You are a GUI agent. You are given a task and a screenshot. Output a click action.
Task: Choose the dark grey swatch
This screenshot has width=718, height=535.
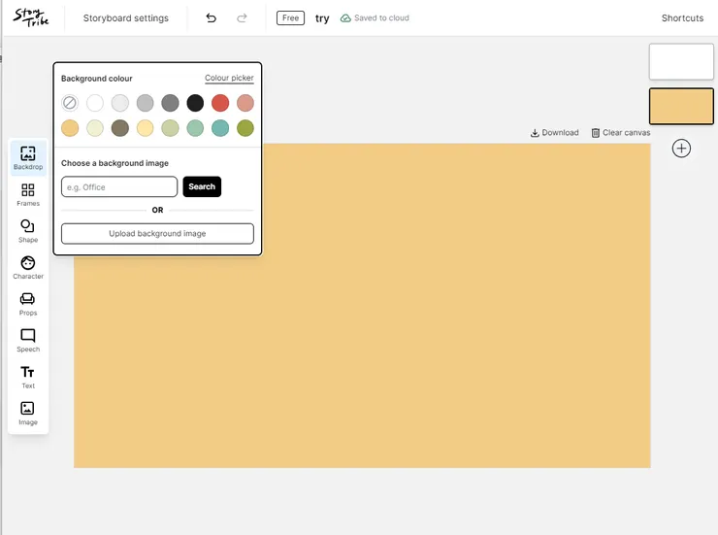point(170,103)
